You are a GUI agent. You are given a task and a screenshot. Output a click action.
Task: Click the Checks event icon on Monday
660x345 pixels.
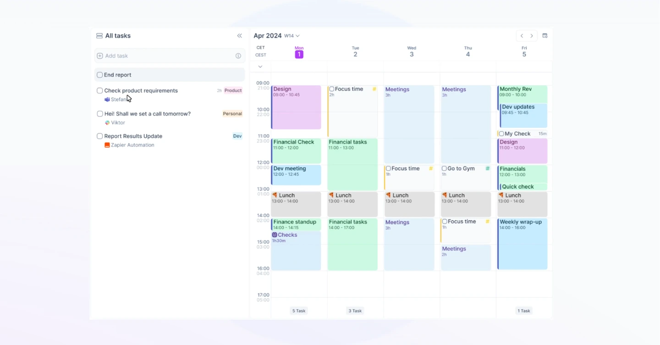pyautogui.click(x=275, y=235)
